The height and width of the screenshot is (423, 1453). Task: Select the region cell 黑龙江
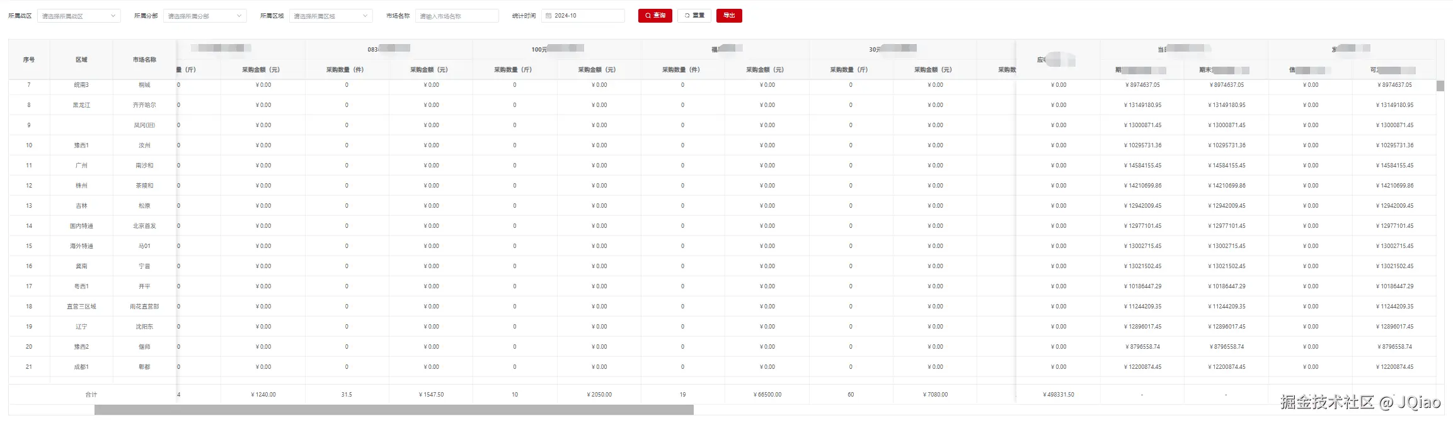pos(81,105)
